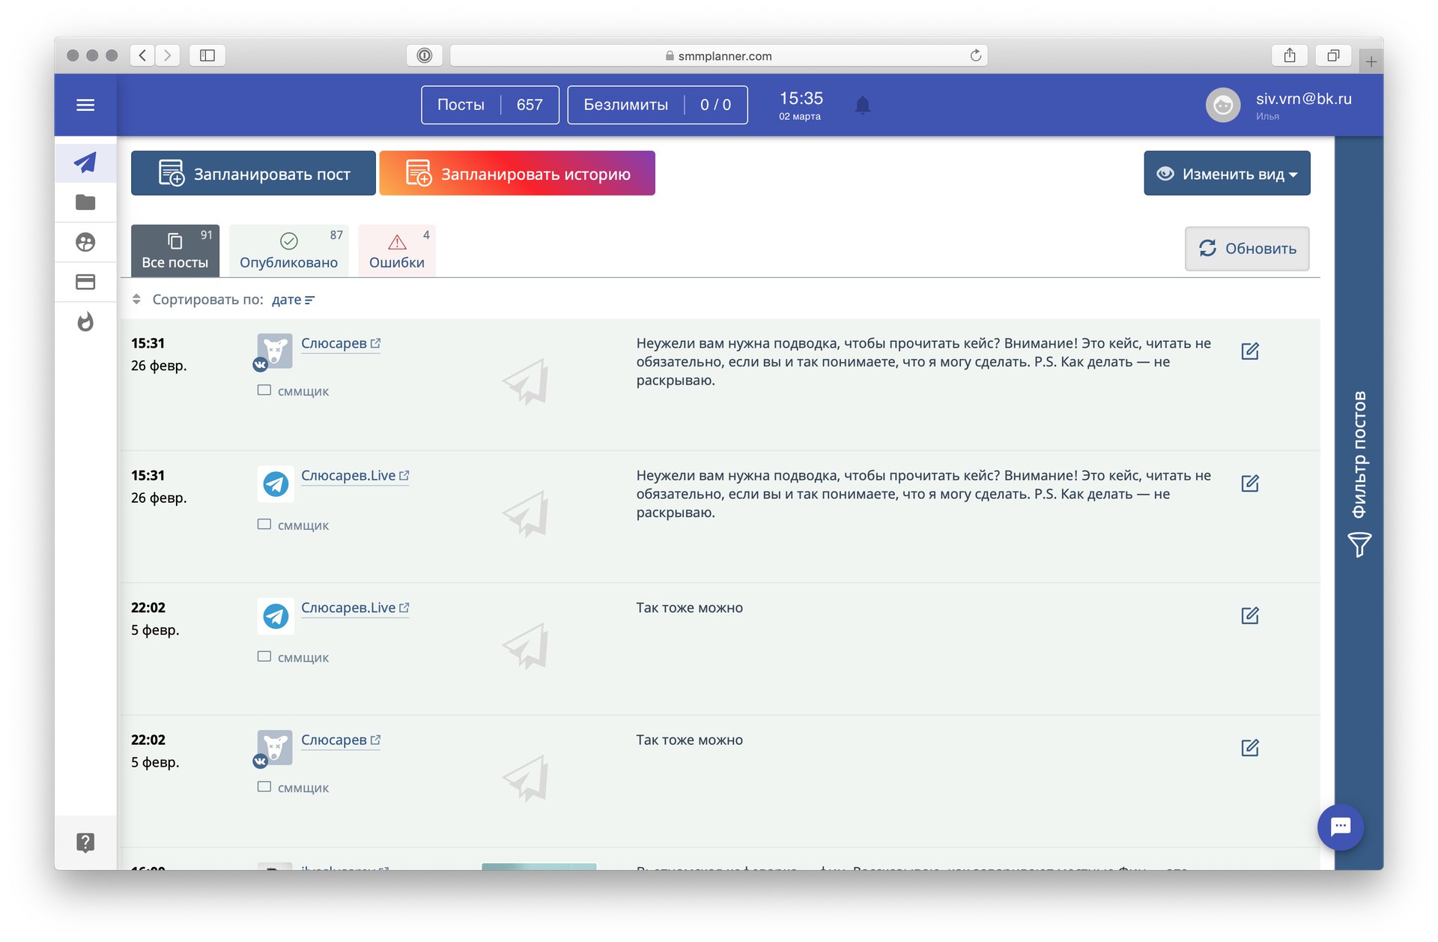Open the notifications bell
The width and height of the screenshot is (1438, 942).
click(862, 105)
